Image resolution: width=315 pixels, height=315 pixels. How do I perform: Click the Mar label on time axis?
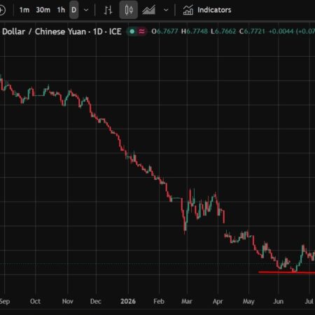[187, 301]
